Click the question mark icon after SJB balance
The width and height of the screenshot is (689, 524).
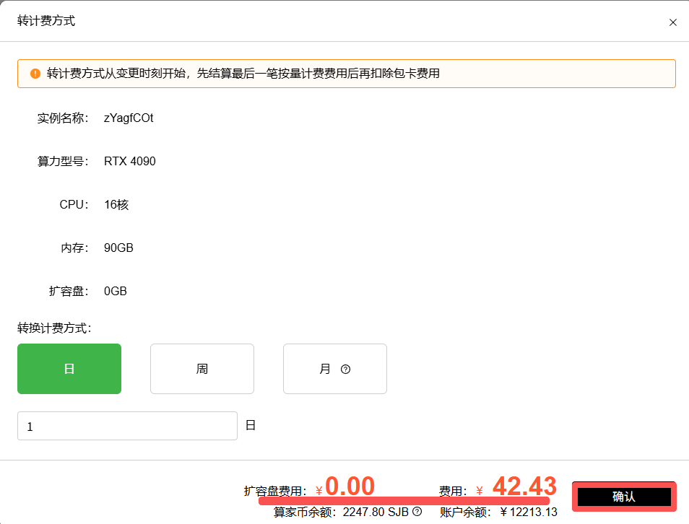pos(417,511)
